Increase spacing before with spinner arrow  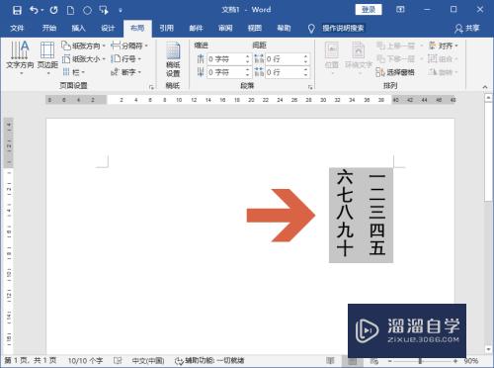[x=306, y=56]
